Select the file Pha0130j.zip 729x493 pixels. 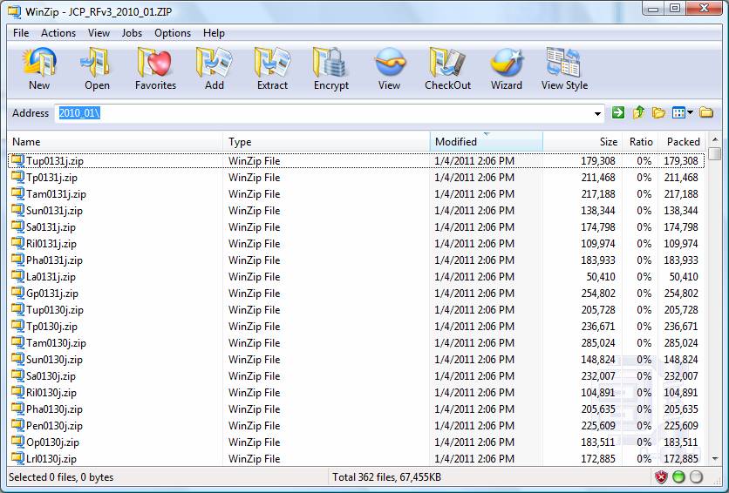[54, 409]
